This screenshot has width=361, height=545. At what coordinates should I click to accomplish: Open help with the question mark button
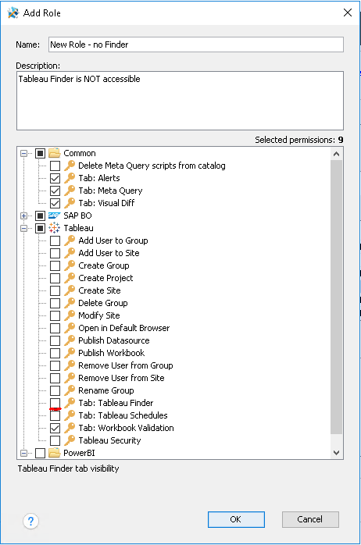pos(30,521)
